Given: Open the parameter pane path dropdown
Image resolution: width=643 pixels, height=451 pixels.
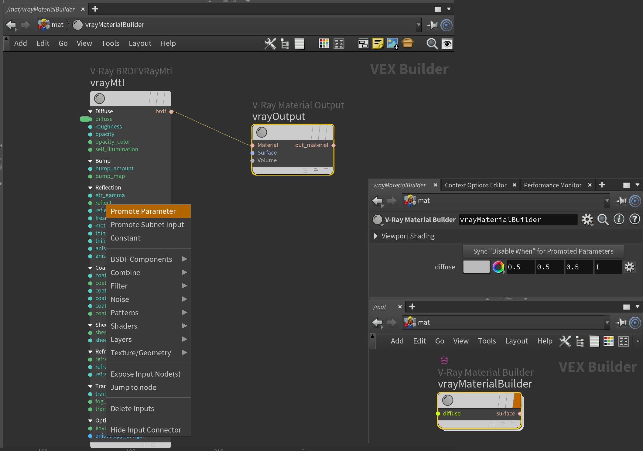Looking at the screenshot, I should coord(607,201).
